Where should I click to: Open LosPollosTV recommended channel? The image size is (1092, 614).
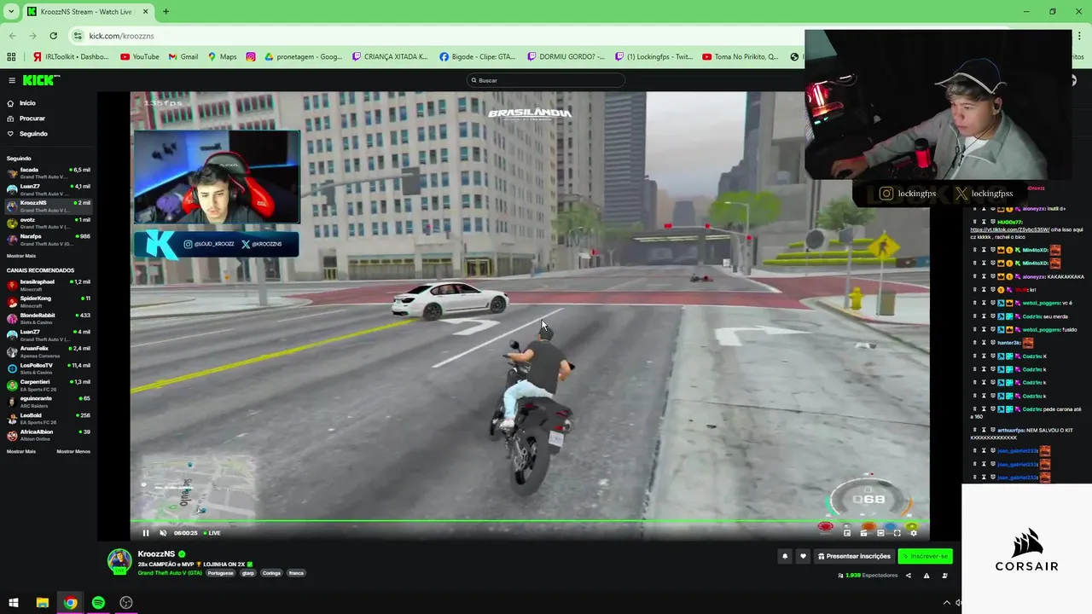coord(49,368)
